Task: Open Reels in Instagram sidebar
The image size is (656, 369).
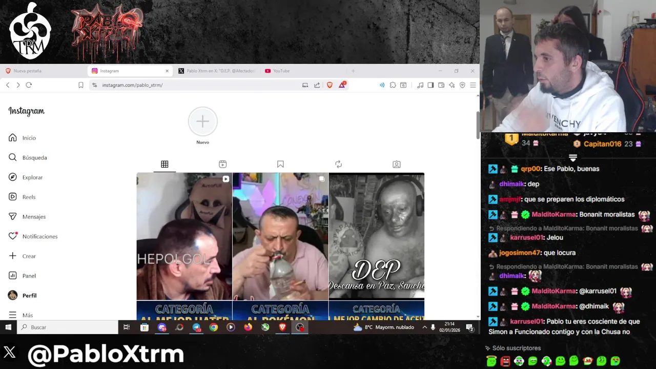Action: pyautogui.click(x=22, y=197)
